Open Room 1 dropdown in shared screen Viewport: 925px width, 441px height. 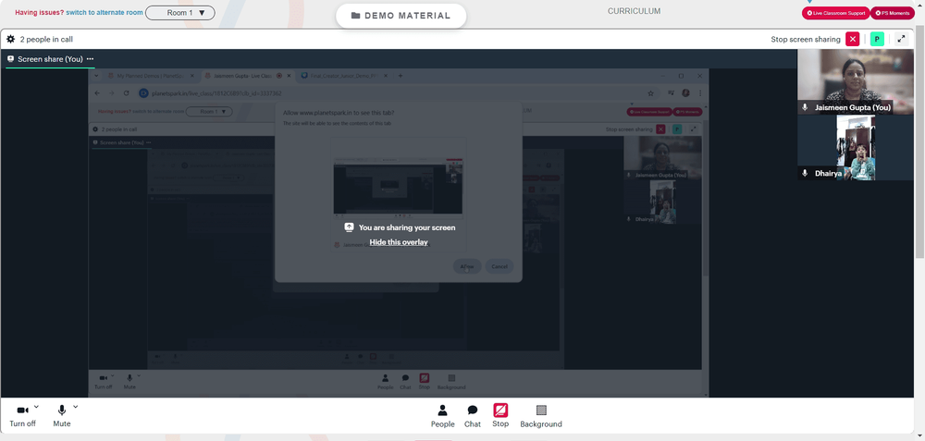(209, 112)
